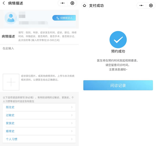158x146 pixels.
Task: Select the 过敏史 label text
Action: click(10, 115)
